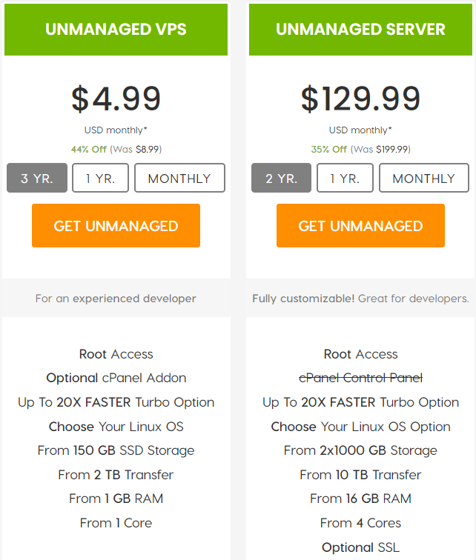476x560 pixels.
Task: Click the UNMANAGED SERVER green header
Action: (x=360, y=30)
